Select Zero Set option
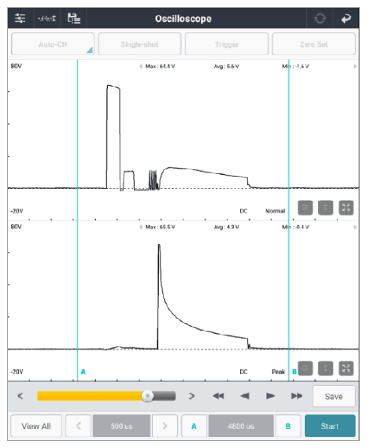Viewport: 367px width, 448px height. (x=313, y=44)
